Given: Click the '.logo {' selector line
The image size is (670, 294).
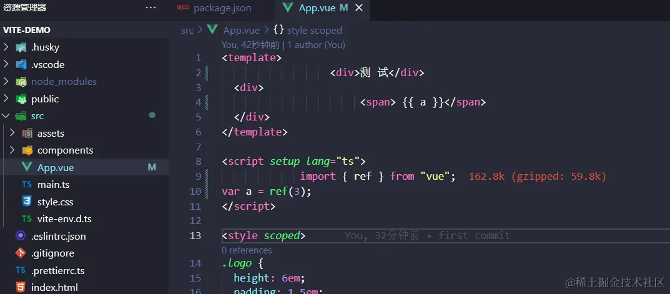Looking at the screenshot, I should click(243, 263).
